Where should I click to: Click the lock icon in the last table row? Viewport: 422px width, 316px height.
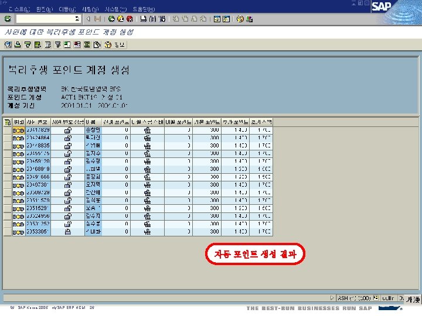68,232
